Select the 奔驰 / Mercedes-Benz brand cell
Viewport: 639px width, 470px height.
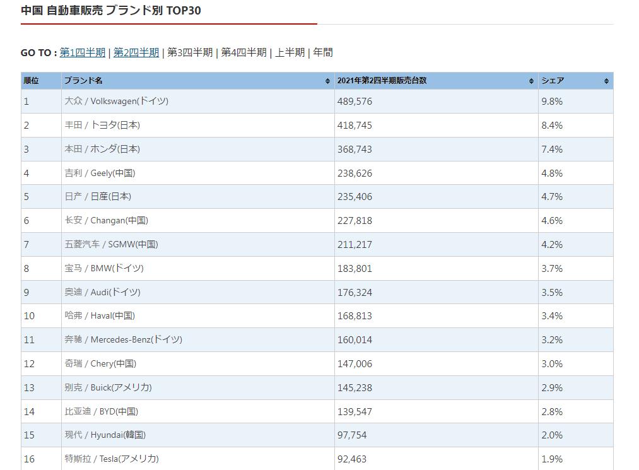pos(123,339)
